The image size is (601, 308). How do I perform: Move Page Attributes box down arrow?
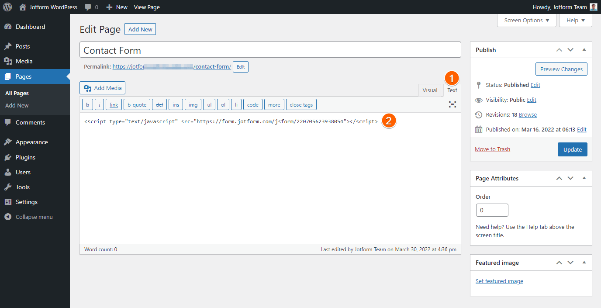(570, 178)
